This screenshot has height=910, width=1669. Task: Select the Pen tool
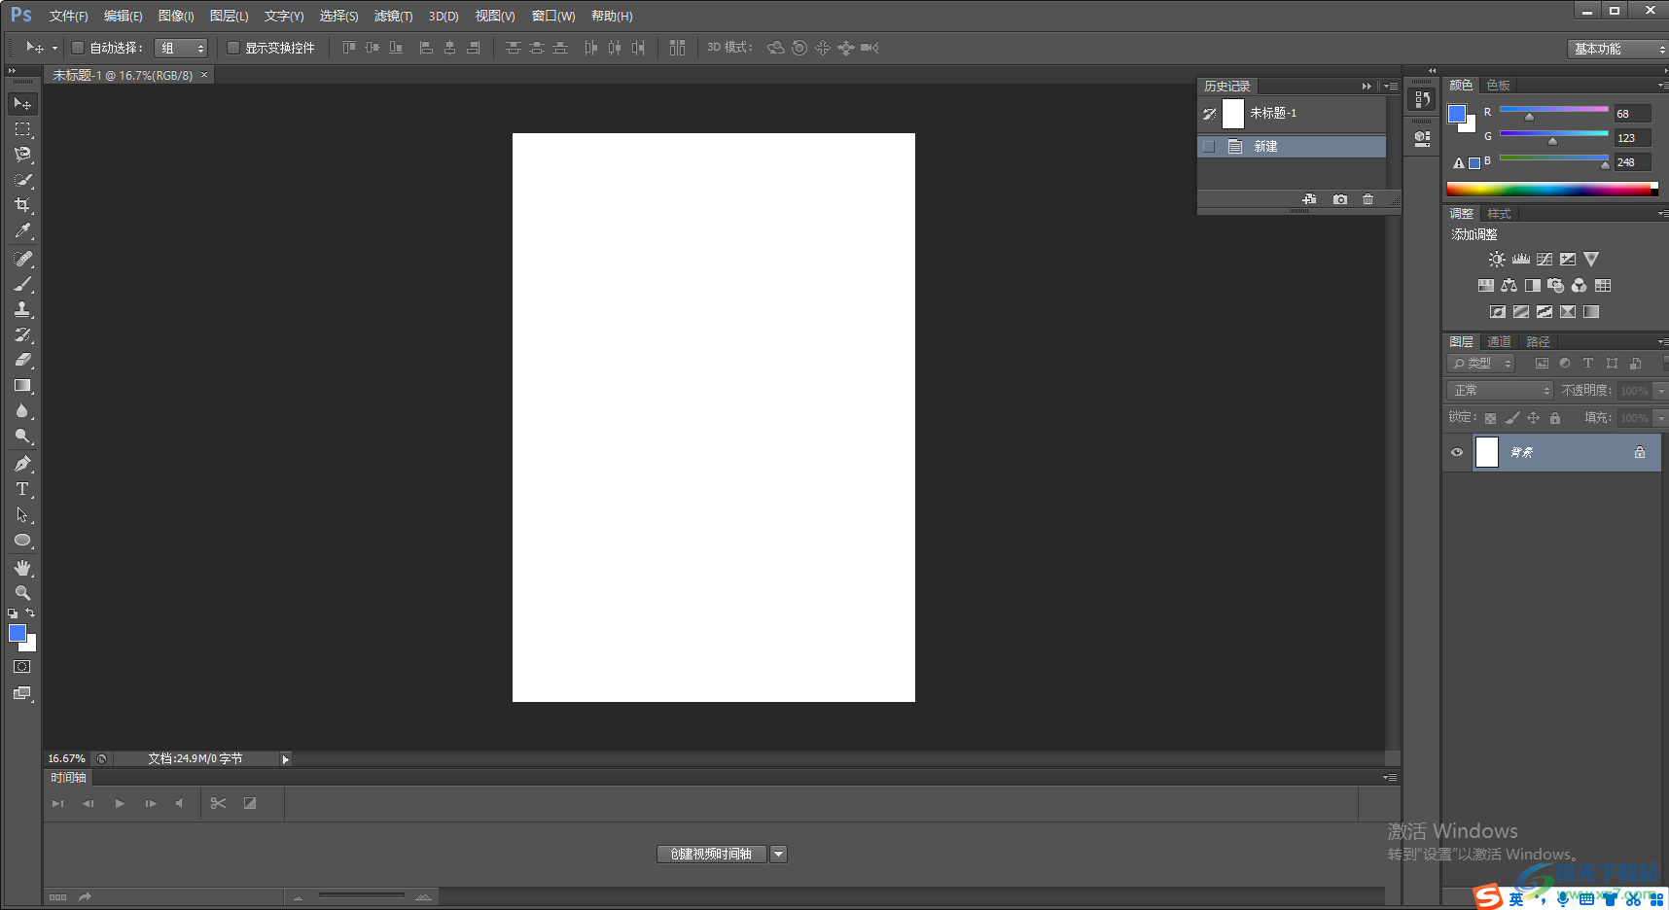pos(22,464)
